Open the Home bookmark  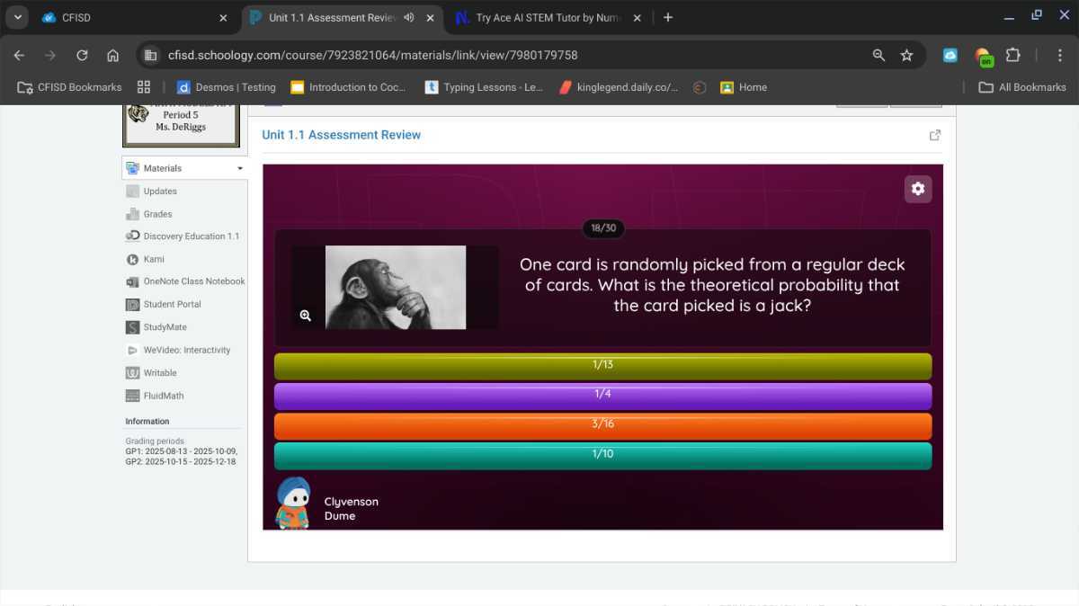tap(744, 87)
